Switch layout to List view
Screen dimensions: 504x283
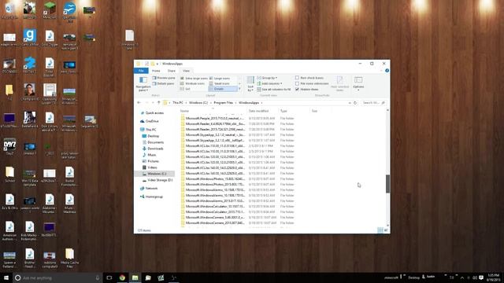click(x=185, y=89)
